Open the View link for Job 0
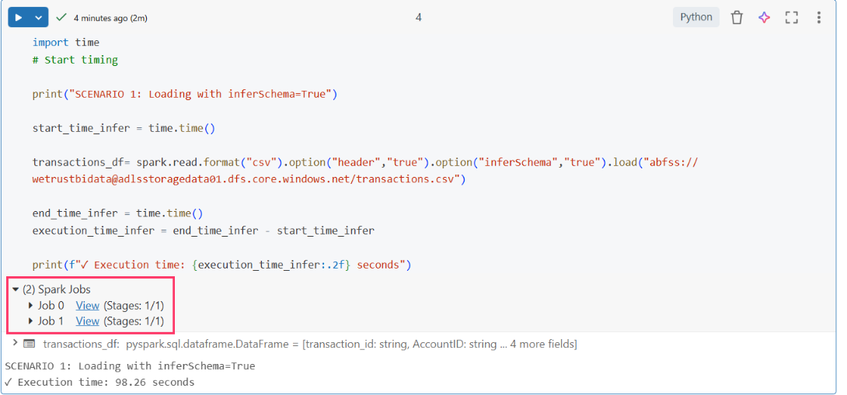This screenshot has width=847, height=395. tap(87, 306)
